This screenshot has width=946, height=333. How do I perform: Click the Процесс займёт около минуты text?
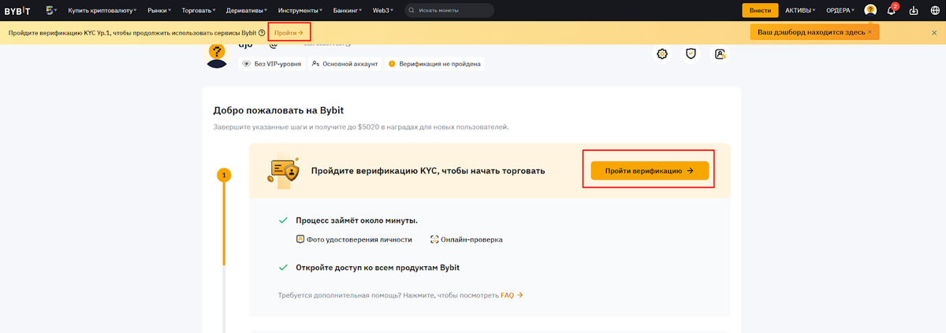(x=356, y=220)
